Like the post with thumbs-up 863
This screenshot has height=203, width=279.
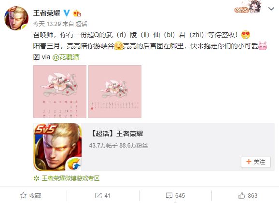(248, 196)
